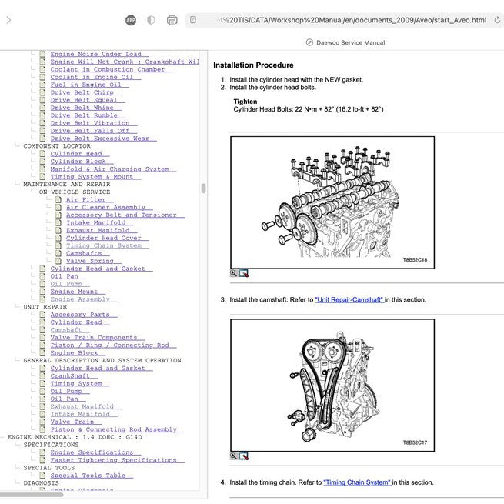
Task: Click the image view icon under figure T8B52C18
Action: (x=244, y=273)
